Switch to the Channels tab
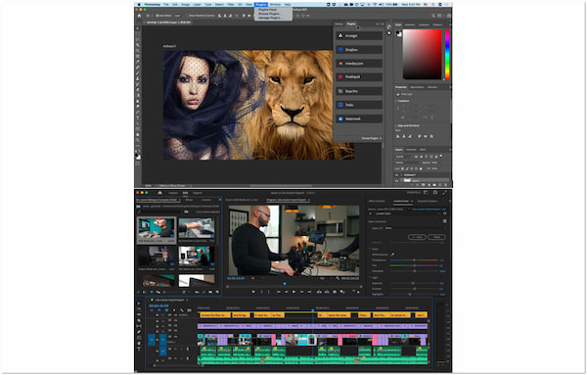Screen dimensions: 587x375 (411, 150)
